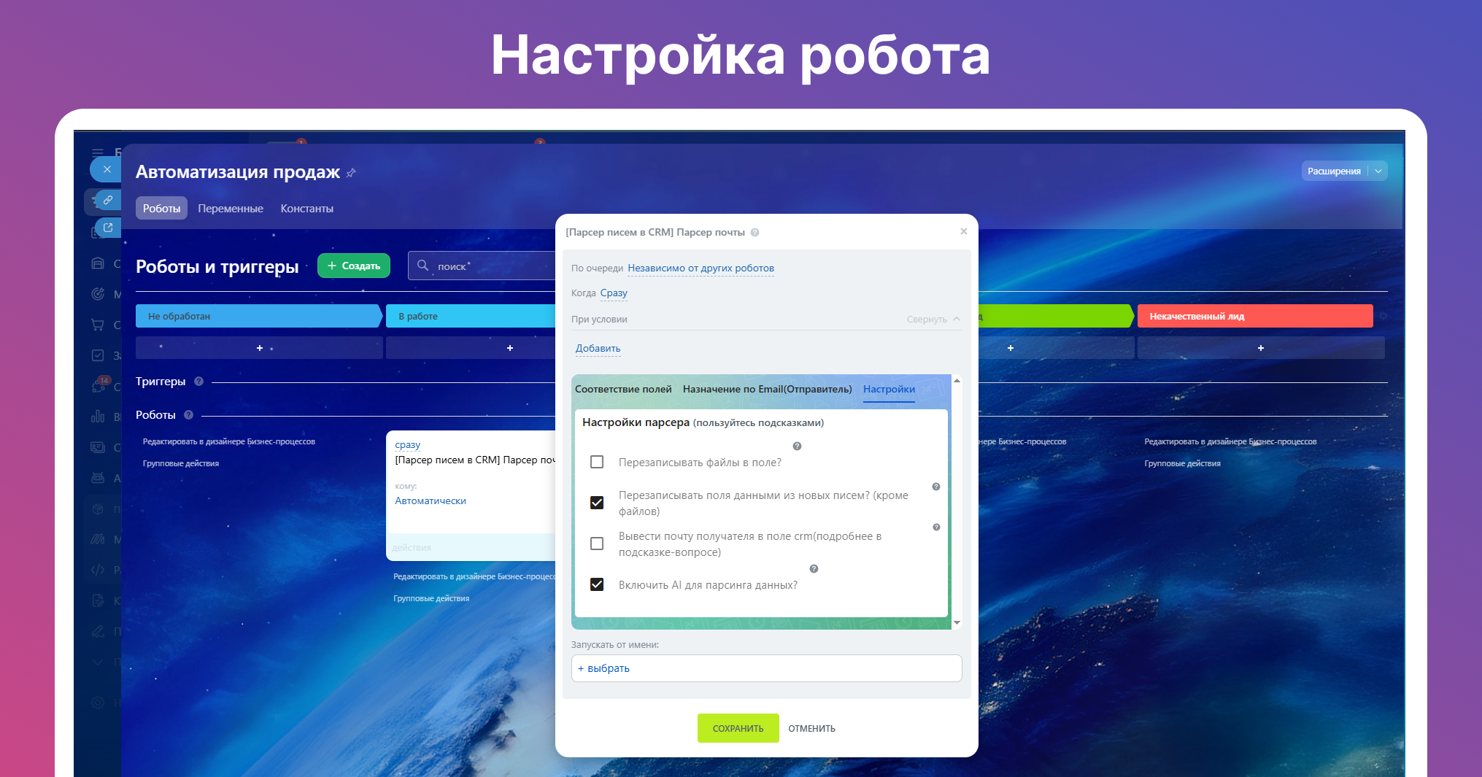Click the settings panel scroll-down arrow
This screenshot has width=1482, height=777.
point(957,623)
